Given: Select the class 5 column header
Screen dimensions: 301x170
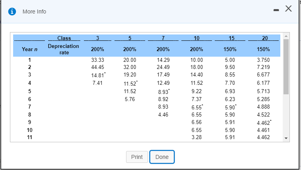Looking at the screenshot, I should (x=130, y=38).
